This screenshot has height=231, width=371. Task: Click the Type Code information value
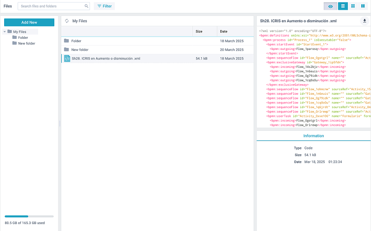(308, 148)
